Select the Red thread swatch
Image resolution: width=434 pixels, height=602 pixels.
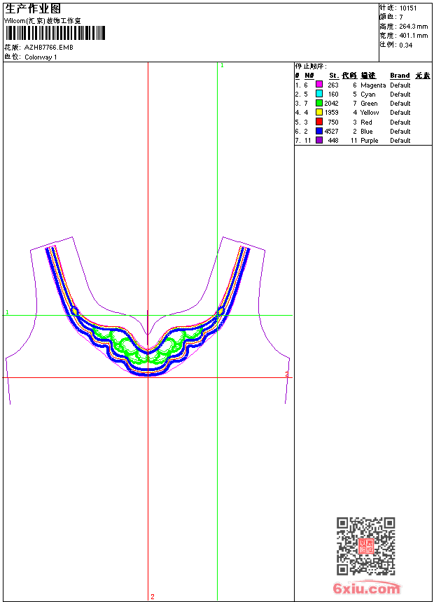click(319, 122)
